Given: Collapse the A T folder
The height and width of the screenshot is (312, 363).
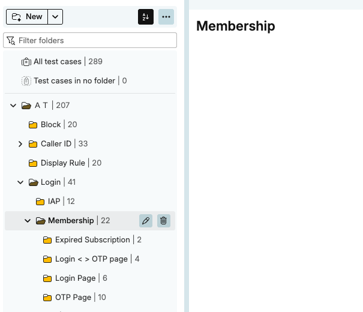Looking at the screenshot, I should (x=13, y=106).
